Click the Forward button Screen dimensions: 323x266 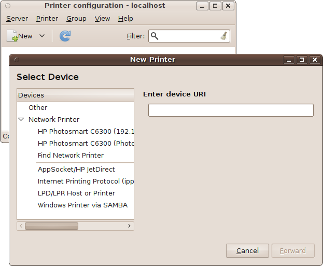tap(293, 251)
